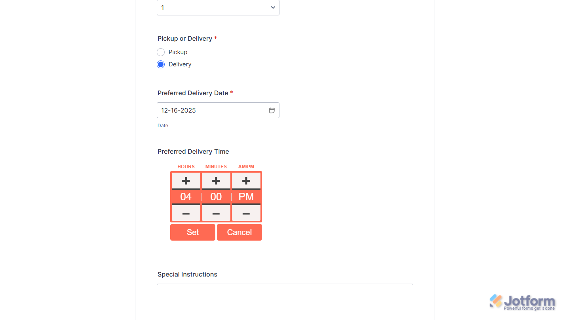570x320 pixels.
Task: Open the quantity dropdown showing 1
Action: [x=218, y=7]
